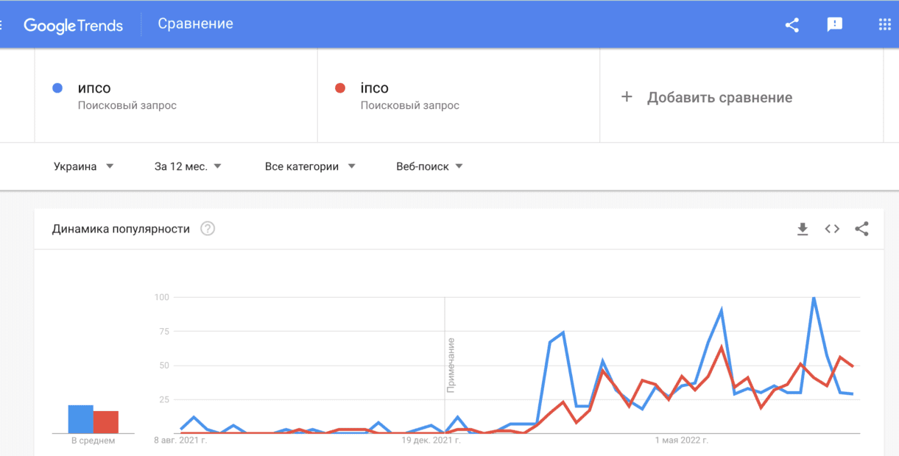899x456 pixels.
Task: Open the Google apps grid
Action: tap(884, 24)
